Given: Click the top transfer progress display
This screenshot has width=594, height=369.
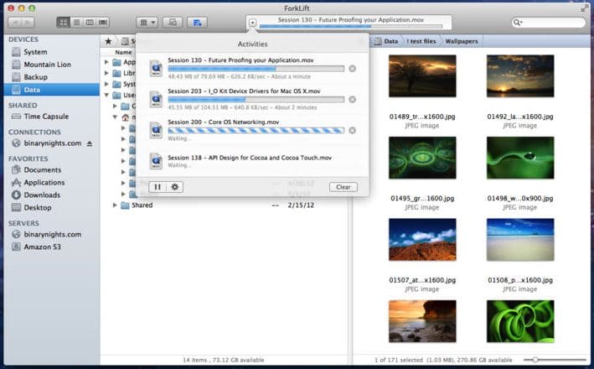Looking at the screenshot, I should [349, 23].
